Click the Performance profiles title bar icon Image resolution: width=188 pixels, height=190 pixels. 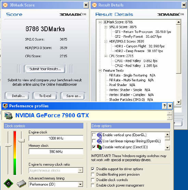(5, 106)
